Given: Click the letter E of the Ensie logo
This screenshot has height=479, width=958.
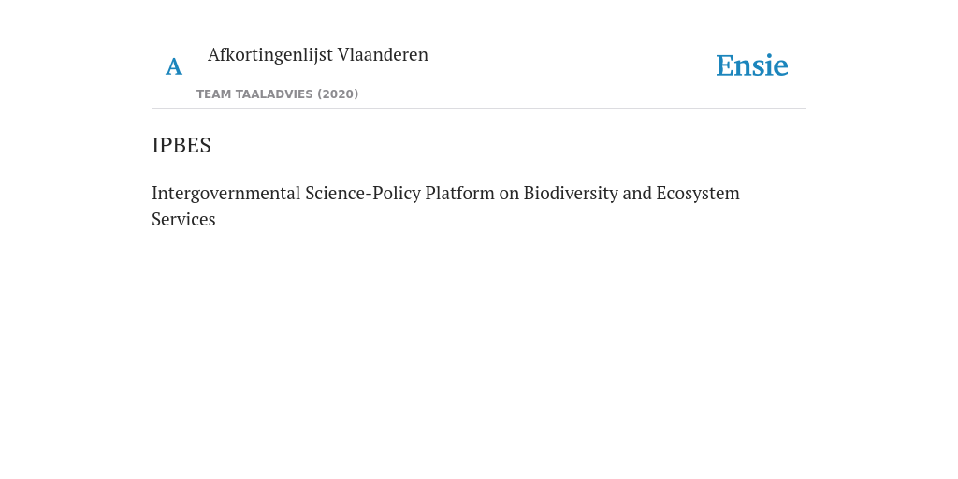Looking at the screenshot, I should pos(726,65).
